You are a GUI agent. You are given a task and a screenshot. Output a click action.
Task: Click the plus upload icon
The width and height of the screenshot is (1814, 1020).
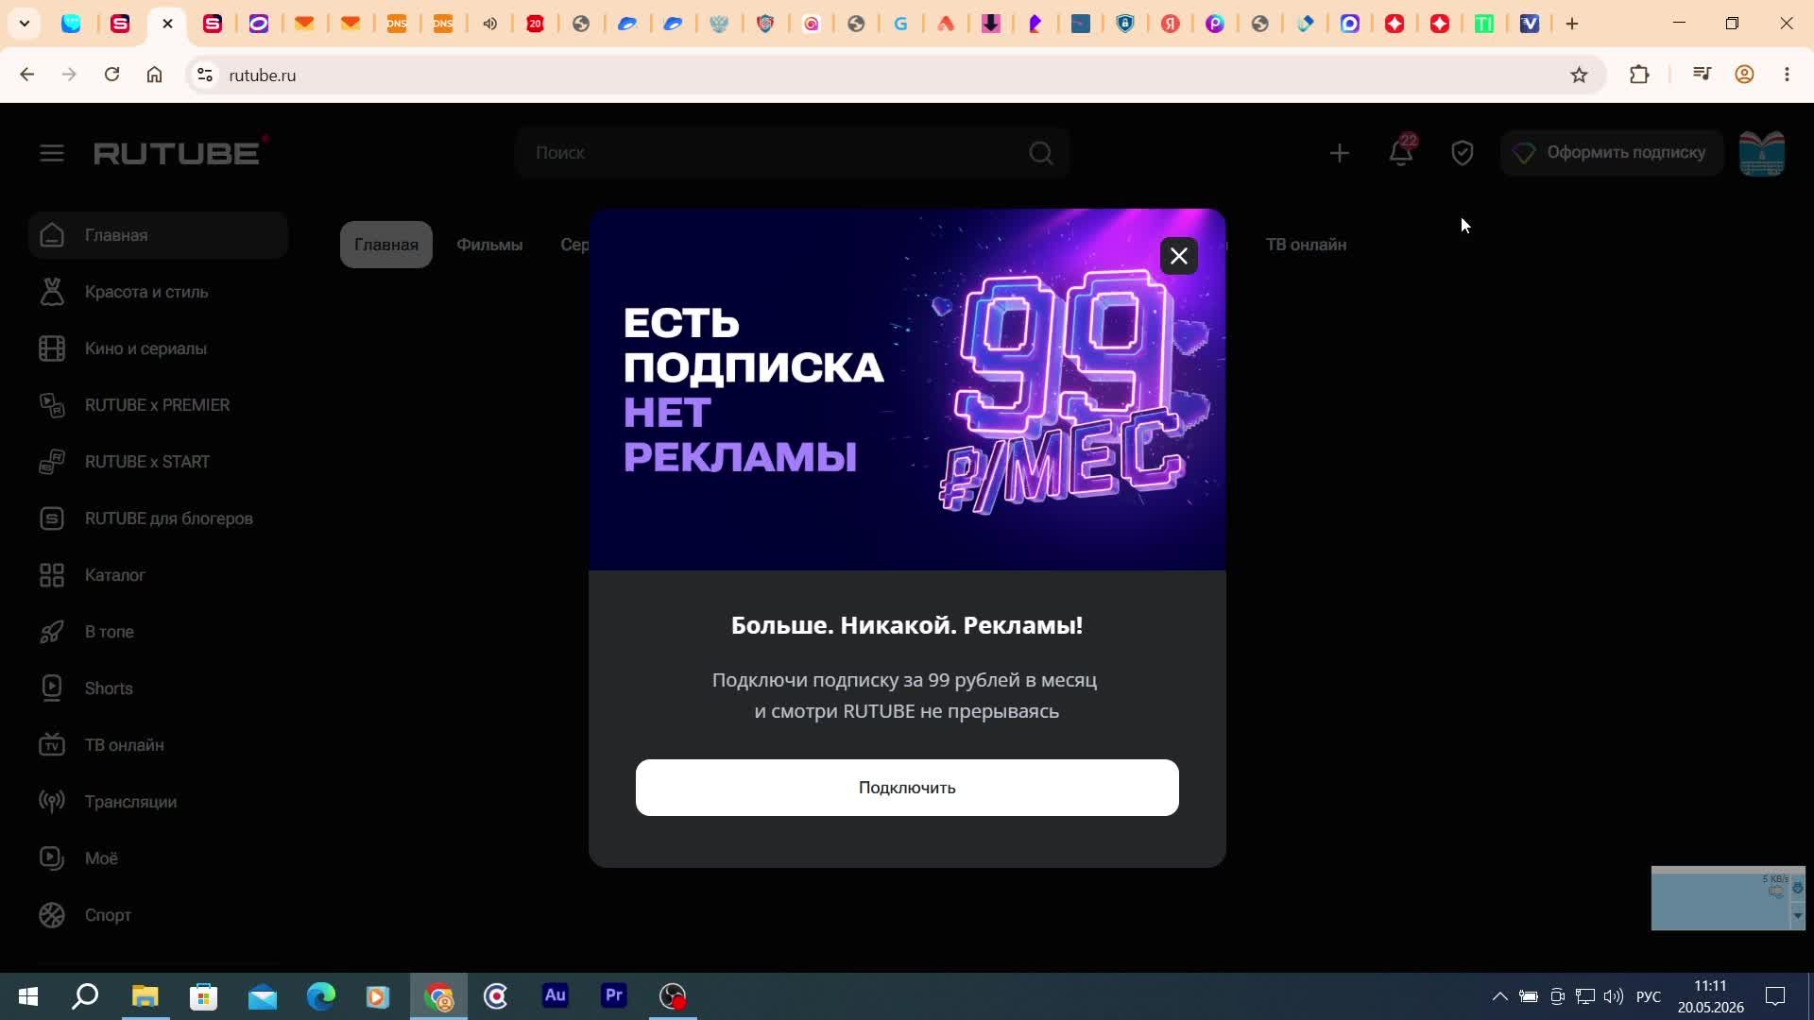click(x=1339, y=153)
